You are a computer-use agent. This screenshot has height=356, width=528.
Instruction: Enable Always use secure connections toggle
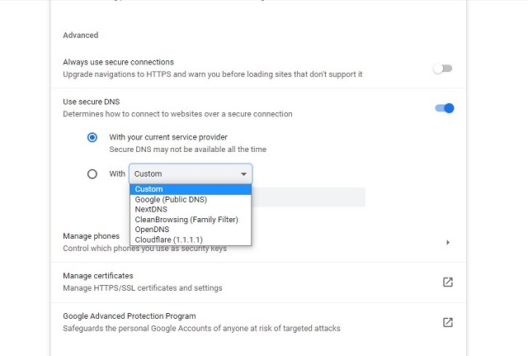point(442,69)
